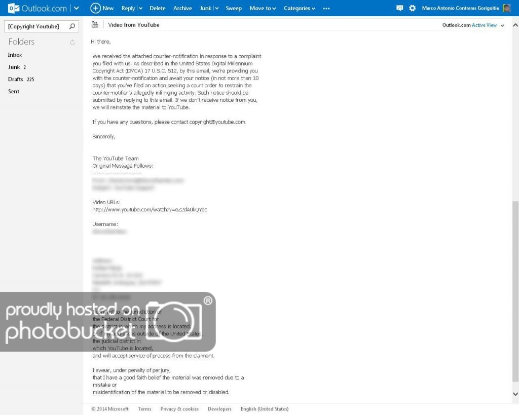Screen dimensions: 519x415
Task: Mark message as Junk
Action: [206, 8]
